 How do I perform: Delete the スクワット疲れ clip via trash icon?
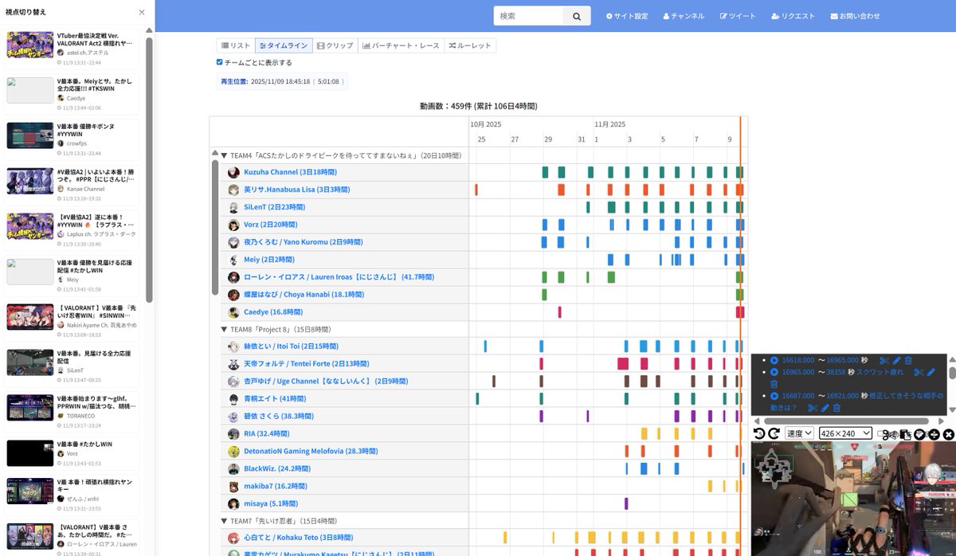tap(774, 384)
